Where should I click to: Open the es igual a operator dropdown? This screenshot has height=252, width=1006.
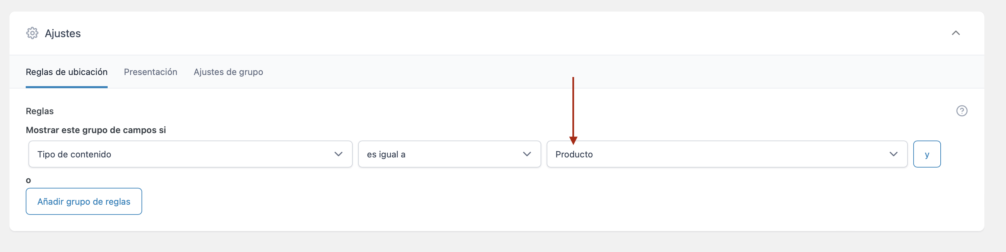(x=450, y=154)
